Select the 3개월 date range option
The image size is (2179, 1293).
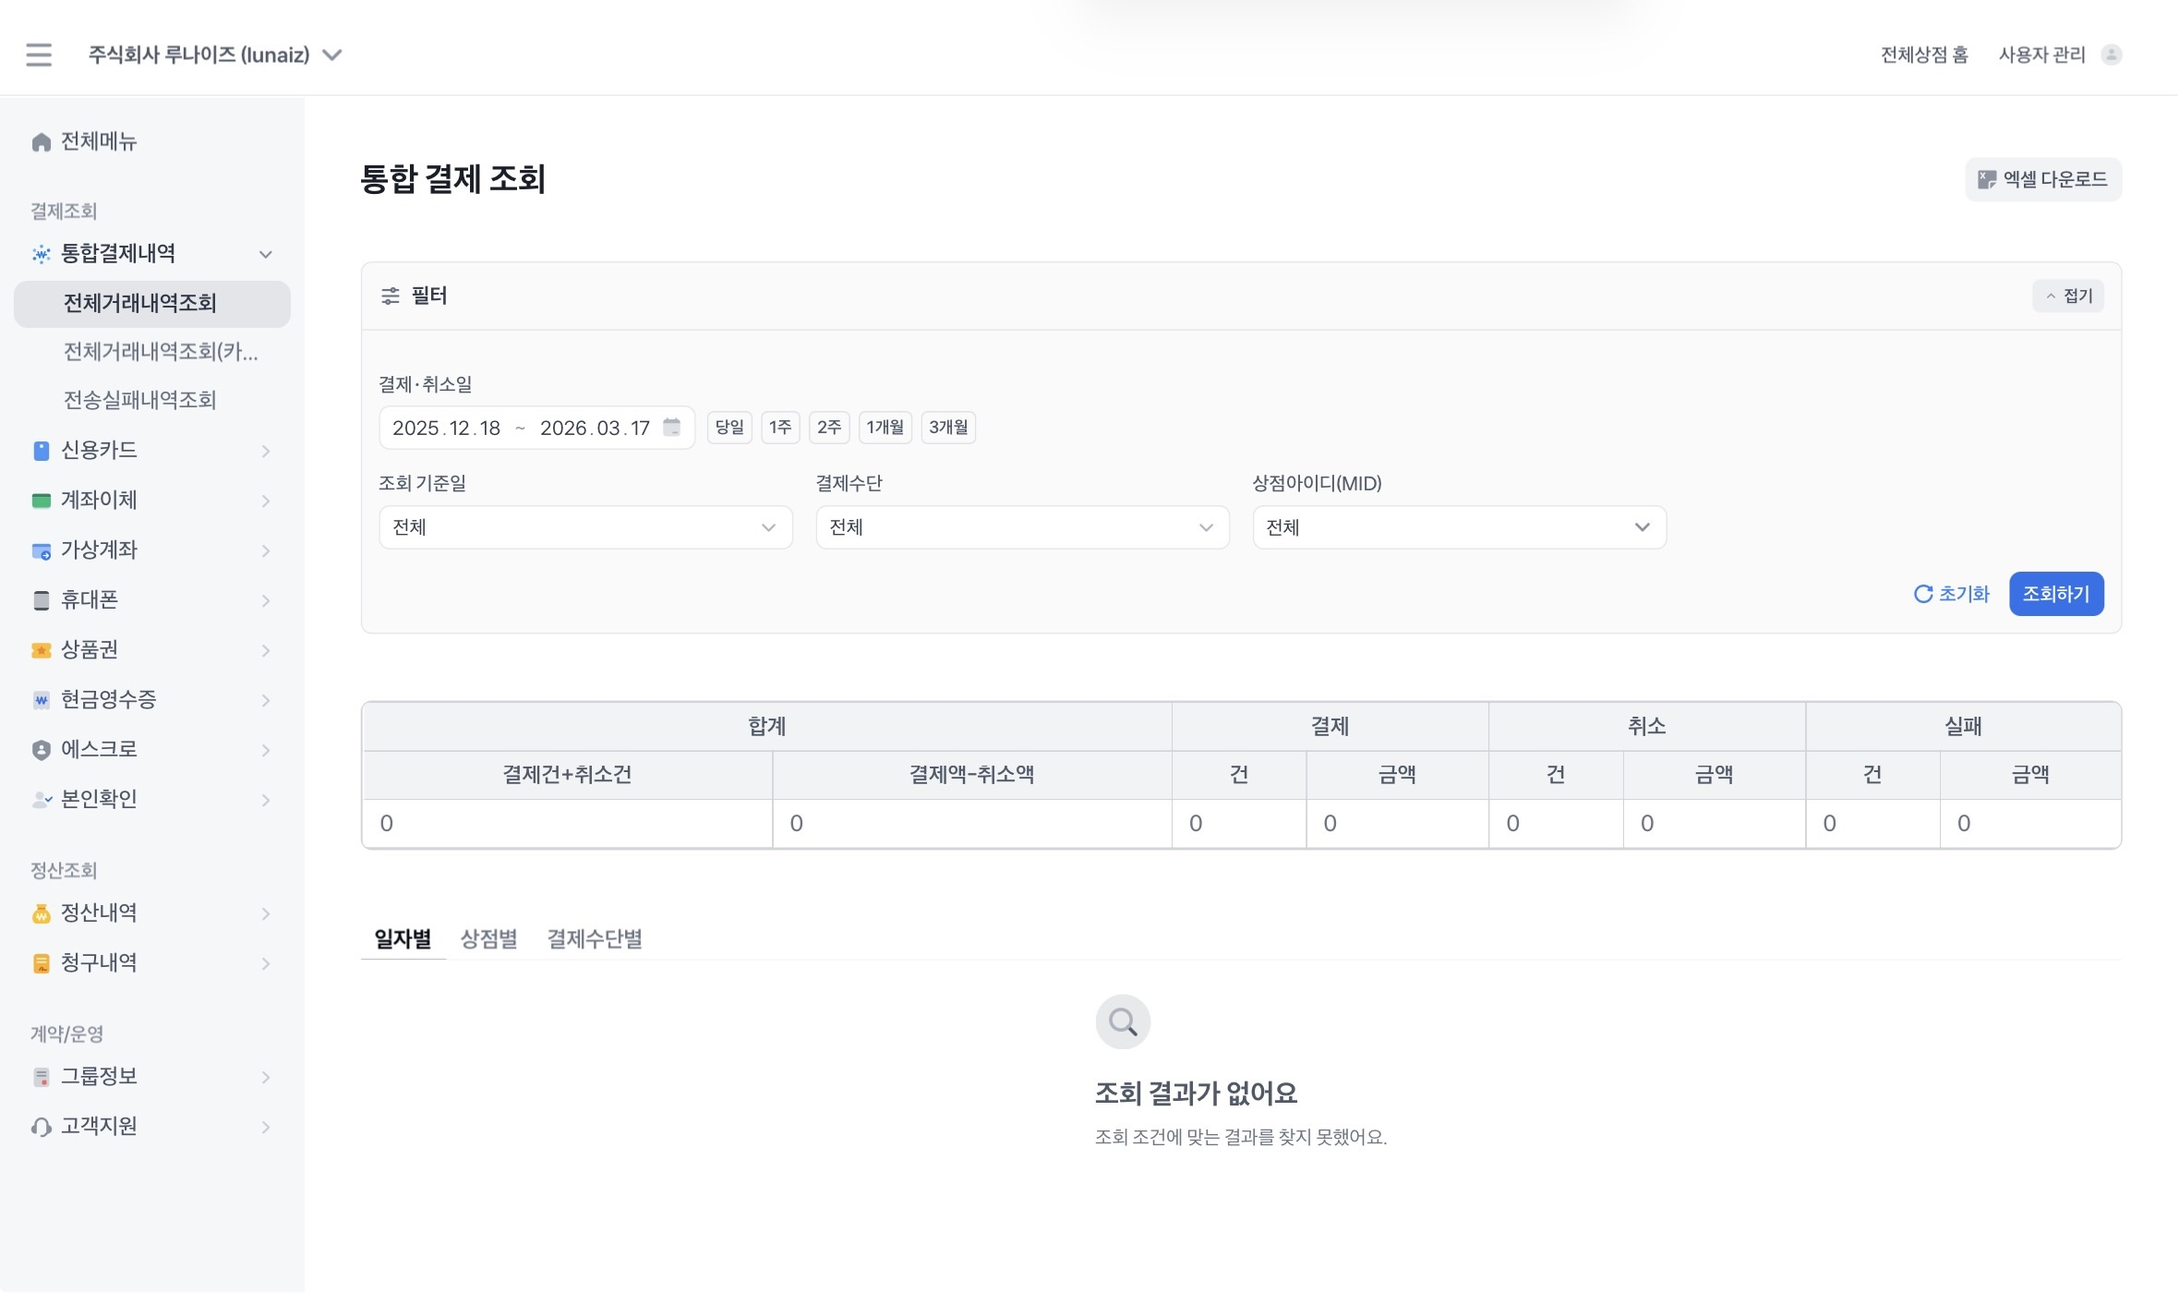pyautogui.click(x=948, y=428)
